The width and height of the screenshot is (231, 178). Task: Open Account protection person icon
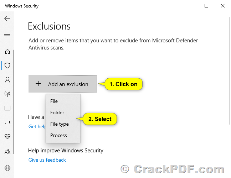click(7, 80)
